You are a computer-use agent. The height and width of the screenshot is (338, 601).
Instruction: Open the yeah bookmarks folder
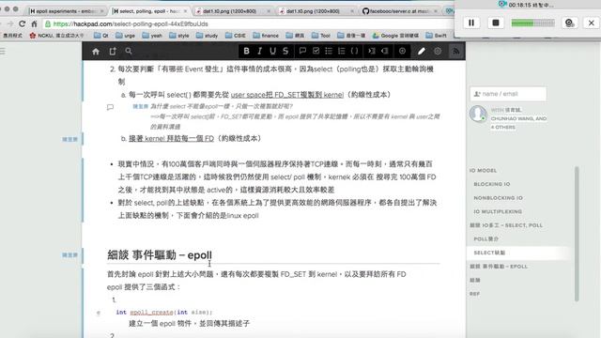[152, 36]
